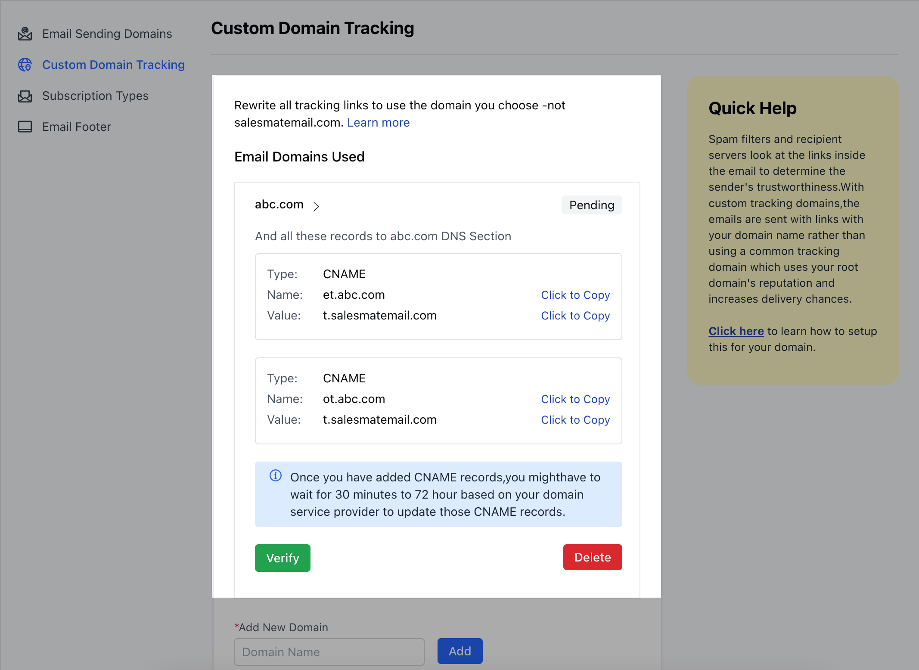Screen dimensions: 919x670
Task: Copy the ot.abc.com record name
Action: coord(575,399)
